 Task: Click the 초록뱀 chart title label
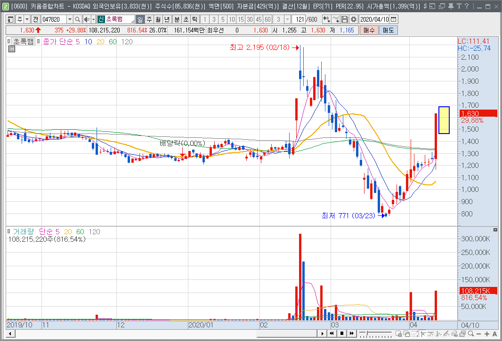pos(23,41)
